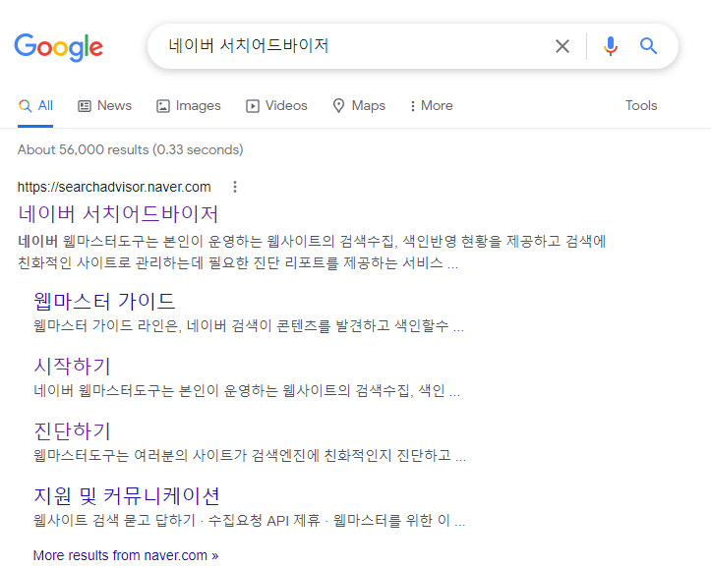Click the News tab newspaper icon
The image size is (711, 570).
pos(85,106)
